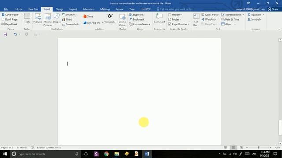Image resolution: width=282 pixels, height=158 pixels.
Task: Undo the last action
Action: coord(15,34)
